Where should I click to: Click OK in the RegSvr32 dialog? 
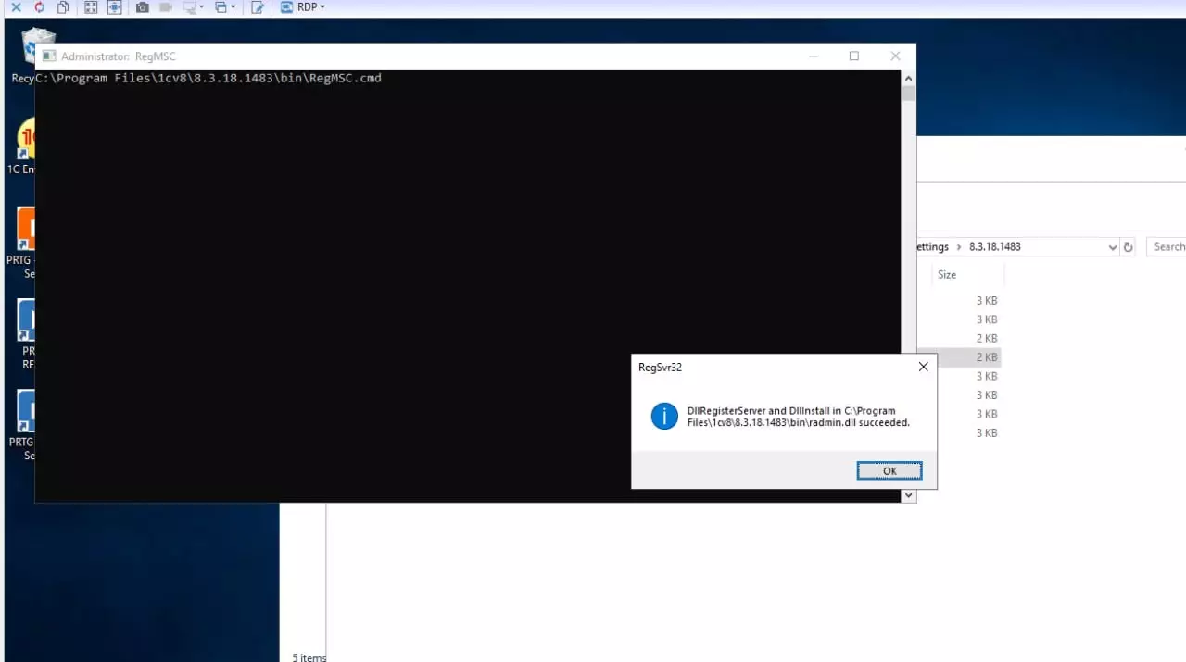click(889, 470)
